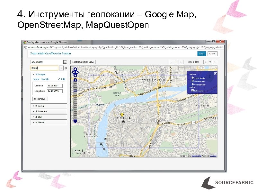Viewport: 257px width, 192px height.
Task: Click the round icon next to the search arrow
Action: 66,68
